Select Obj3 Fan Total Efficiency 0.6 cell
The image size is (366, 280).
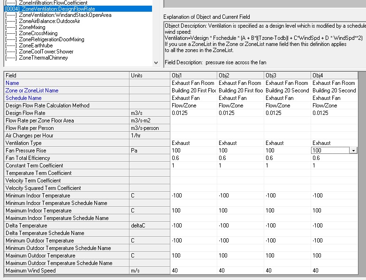coord(287,158)
